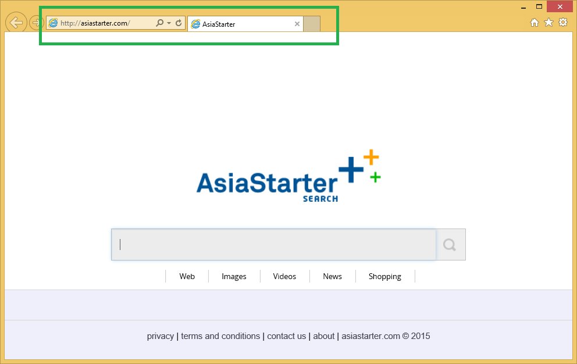Open the about footer link
577x364 pixels.
point(324,336)
